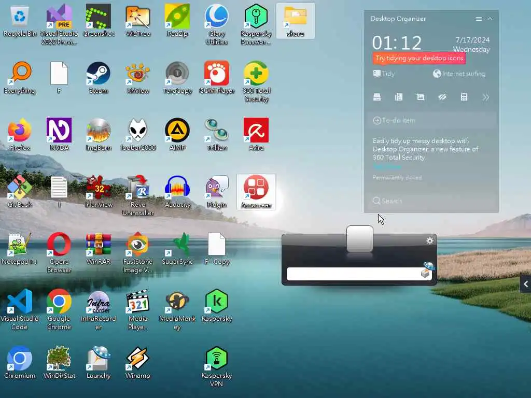The width and height of the screenshot is (531, 398).
Task: Click the screenshot tool icon in Desktop Organizer
Action: pos(420,97)
